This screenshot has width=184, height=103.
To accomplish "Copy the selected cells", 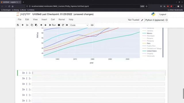I will [32, 25].
